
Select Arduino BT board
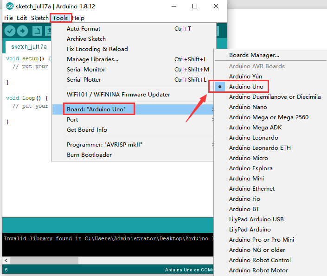(271, 209)
